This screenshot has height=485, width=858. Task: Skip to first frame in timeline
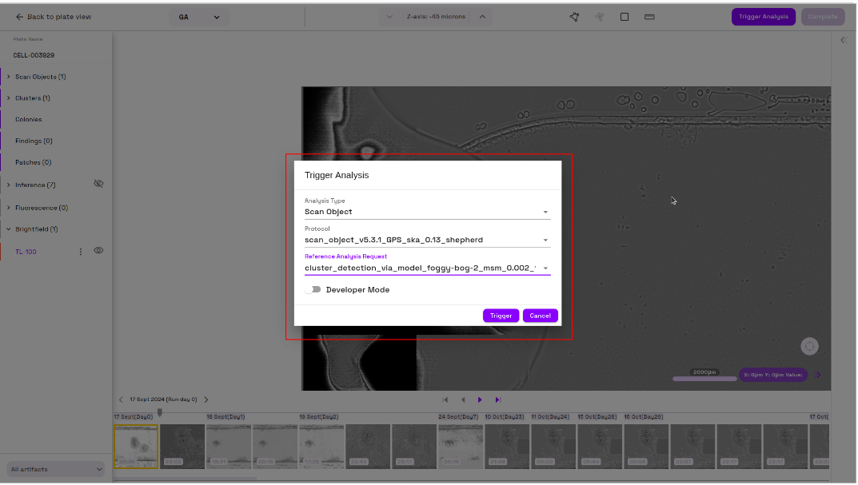[x=445, y=400]
